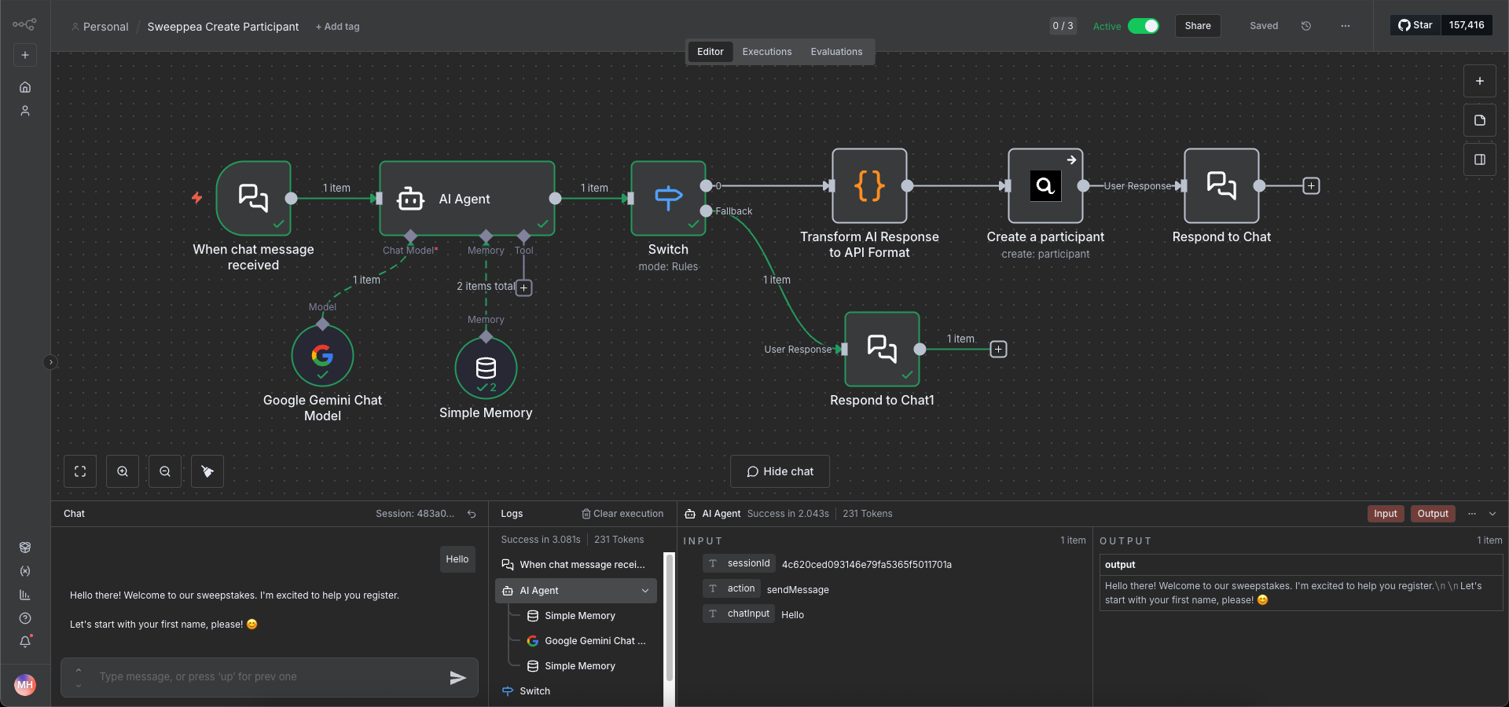Viewport: 1509px width, 707px height.
Task: Open log details more options menu
Action: pos(1472,514)
